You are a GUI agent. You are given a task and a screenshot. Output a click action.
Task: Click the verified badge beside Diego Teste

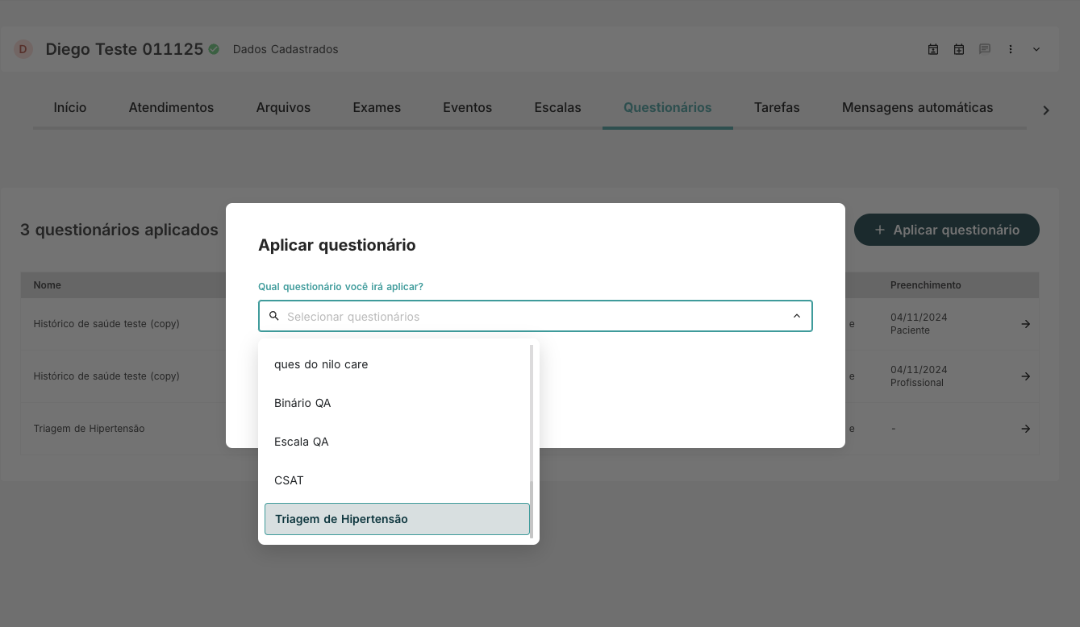click(213, 49)
